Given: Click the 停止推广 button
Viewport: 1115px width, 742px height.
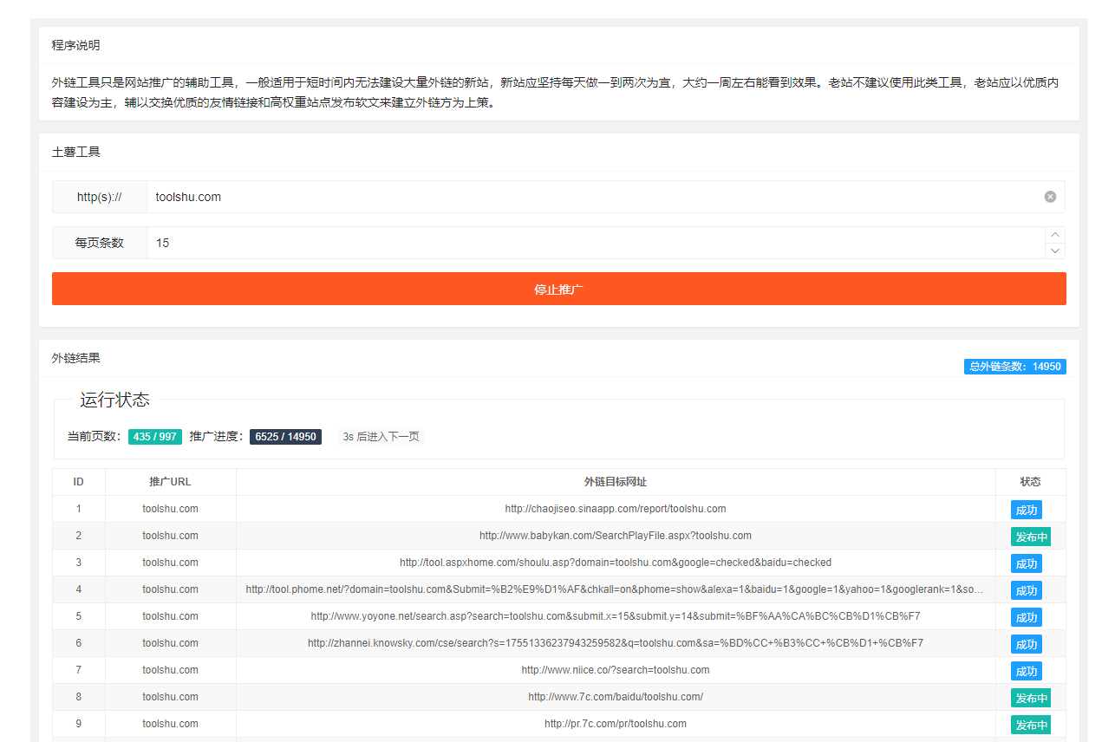Looking at the screenshot, I should pyautogui.click(x=558, y=289).
